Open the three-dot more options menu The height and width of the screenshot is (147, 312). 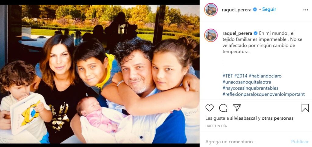(x=306, y=10)
